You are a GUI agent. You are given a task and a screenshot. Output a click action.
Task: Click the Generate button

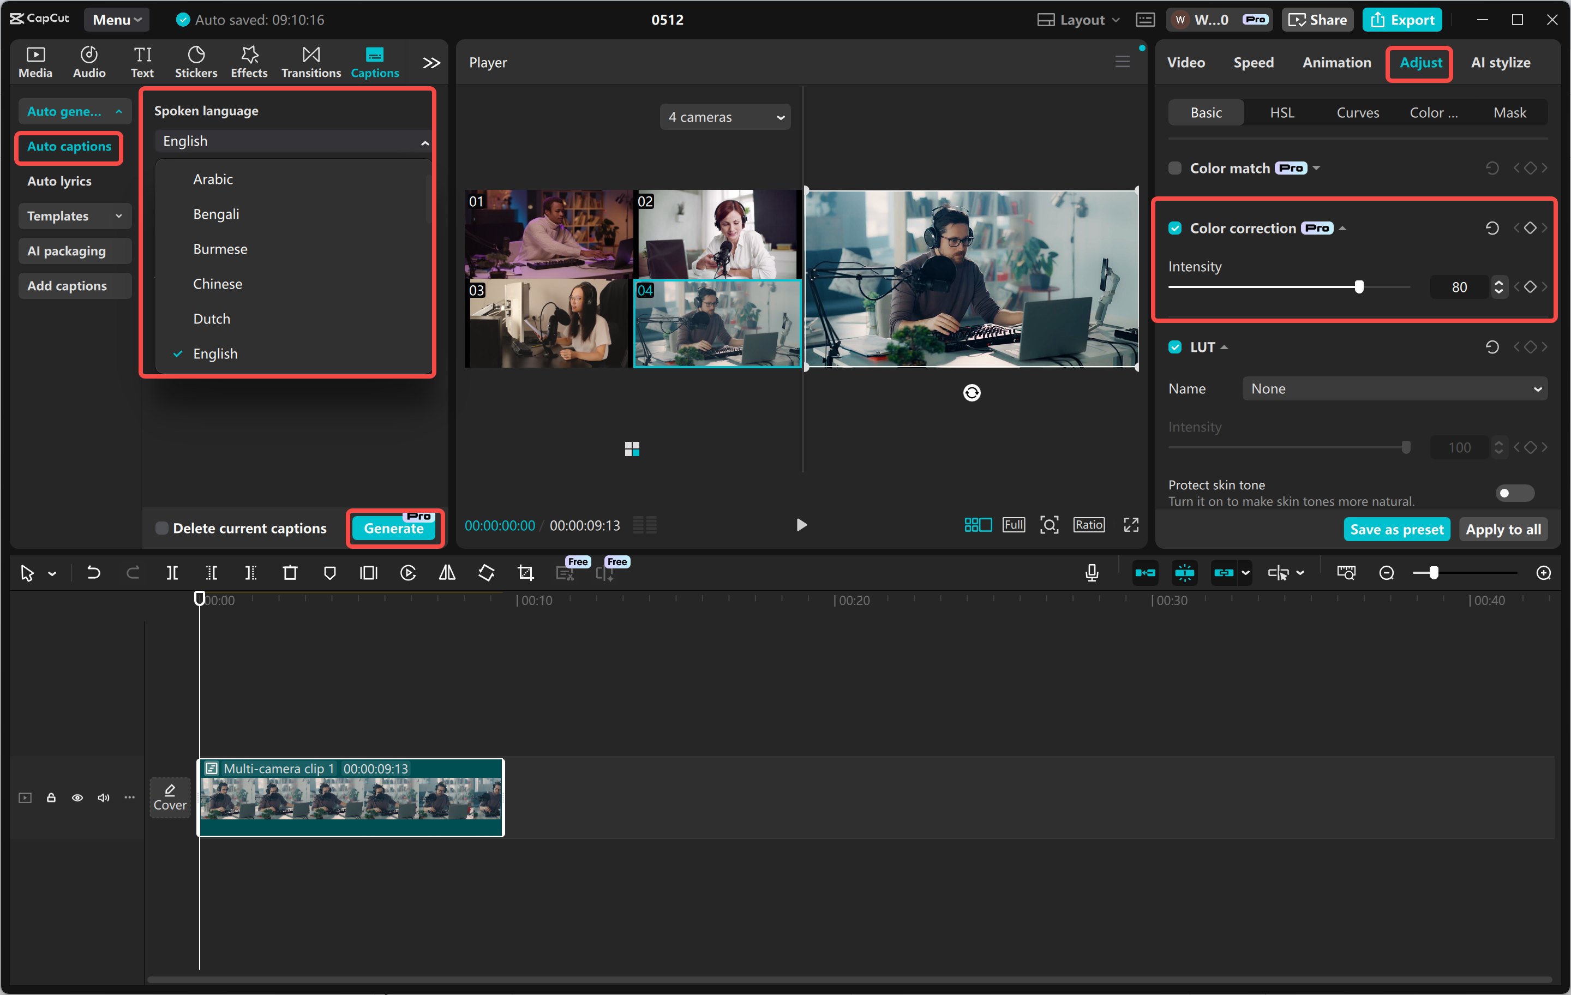point(395,529)
